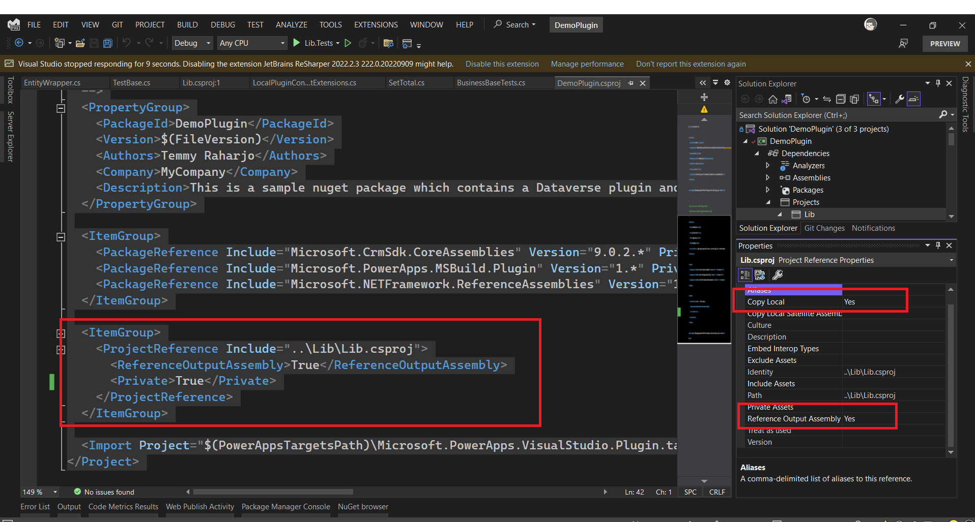Click Solution Explorer wrench Properties icon

(x=900, y=99)
